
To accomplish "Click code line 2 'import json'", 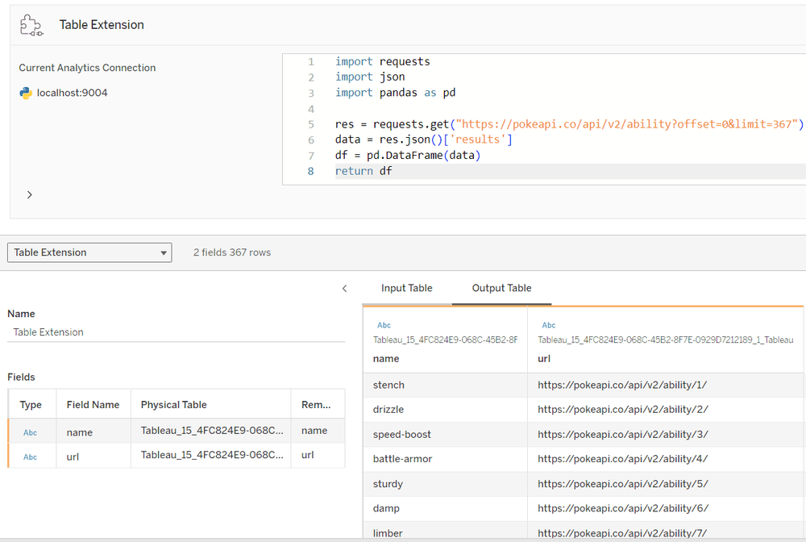I will pos(370,77).
